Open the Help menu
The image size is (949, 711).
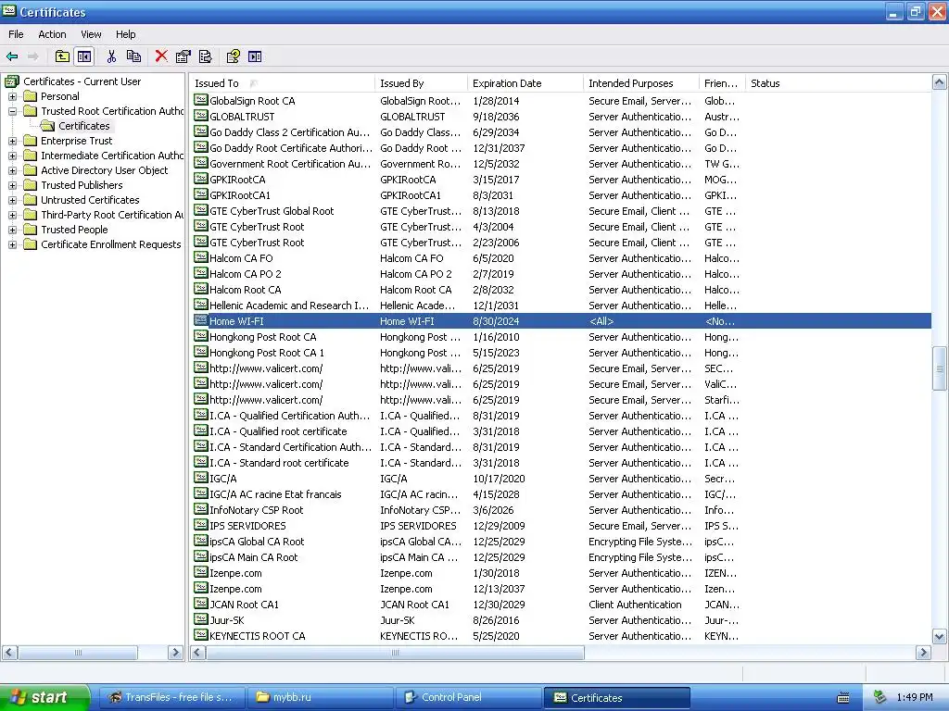click(126, 34)
